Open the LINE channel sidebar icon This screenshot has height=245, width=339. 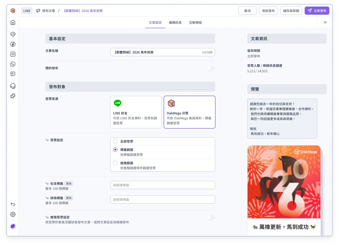coord(13,34)
